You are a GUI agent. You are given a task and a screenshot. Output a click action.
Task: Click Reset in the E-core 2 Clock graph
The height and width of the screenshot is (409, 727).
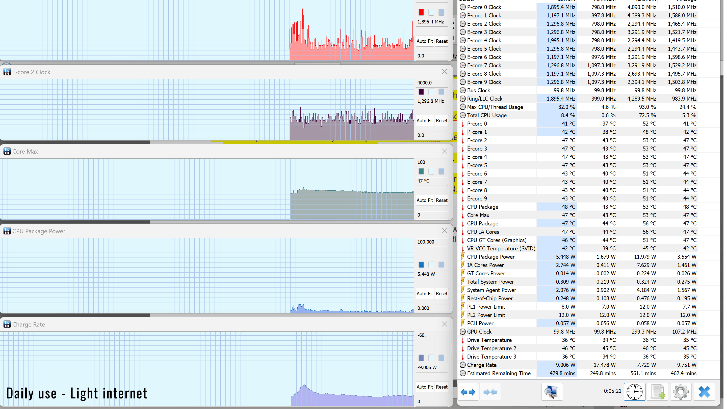(x=442, y=121)
